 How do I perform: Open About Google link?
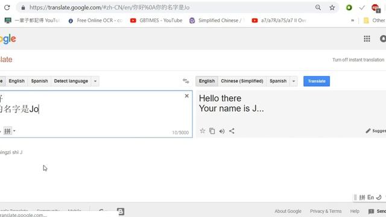click(x=288, y=211)
